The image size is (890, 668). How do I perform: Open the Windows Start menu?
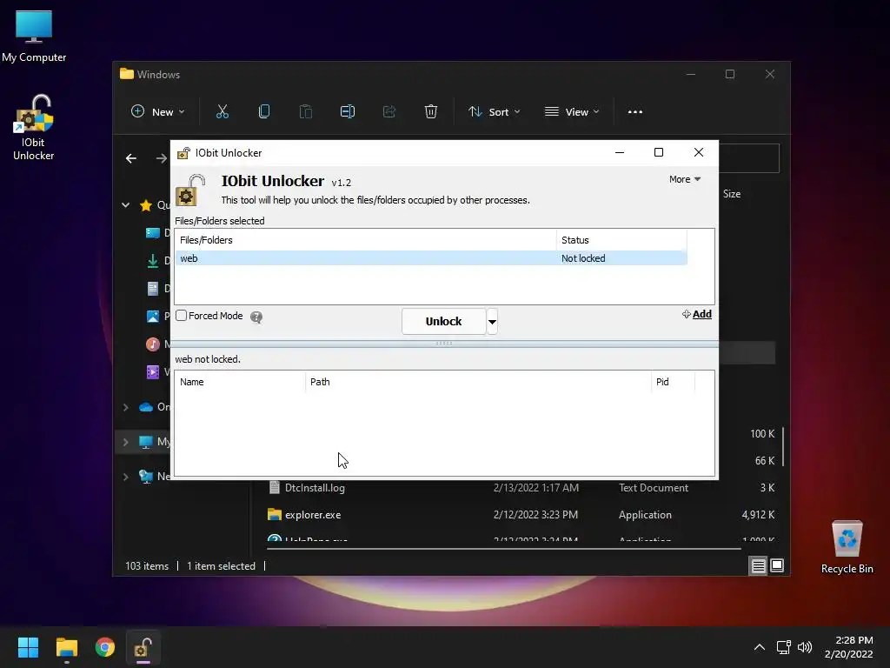[x=28, y=647]
